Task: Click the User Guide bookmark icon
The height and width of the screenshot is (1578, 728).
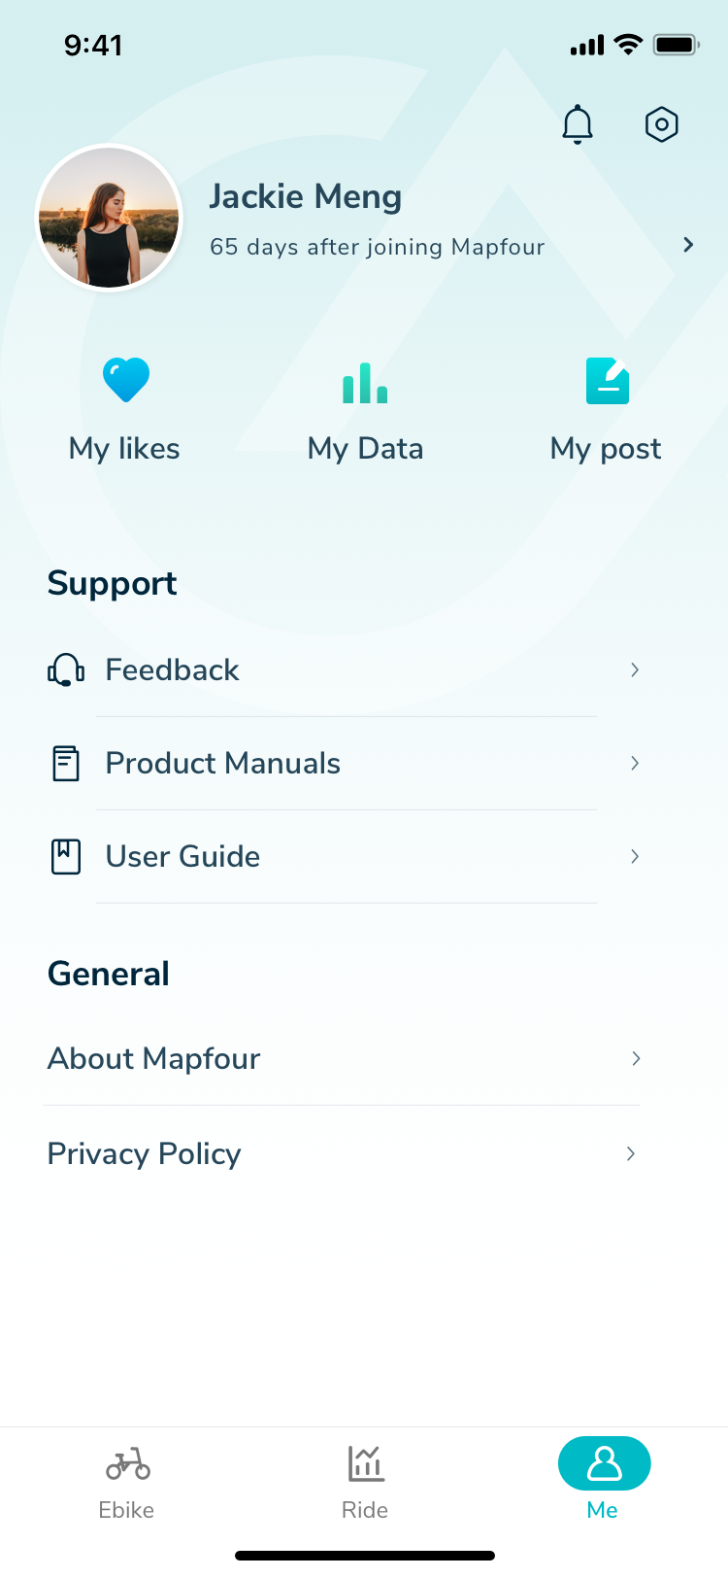Action: 66,857
